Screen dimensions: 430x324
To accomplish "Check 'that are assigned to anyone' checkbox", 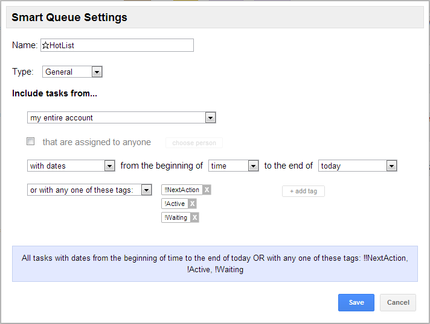I will pos(31,142).
